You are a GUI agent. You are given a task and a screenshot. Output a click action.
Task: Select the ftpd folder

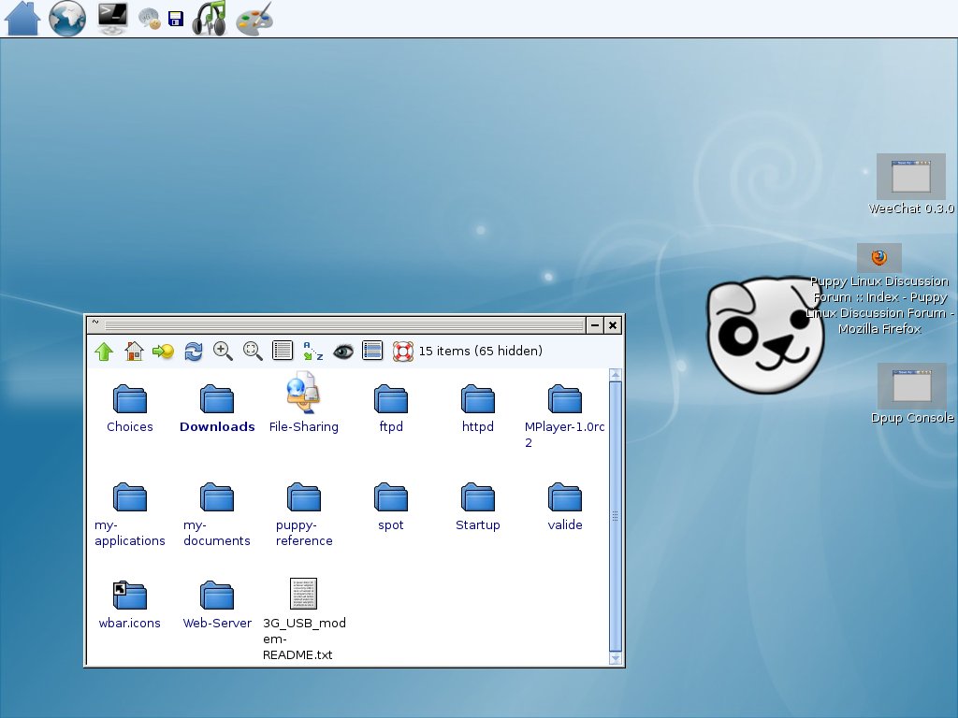[x=391, y=408]
